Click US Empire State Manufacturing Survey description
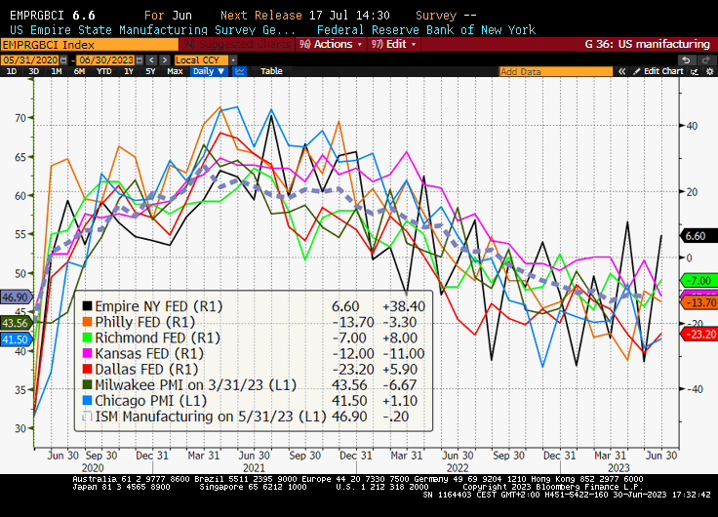This screenshot has height=517, width=718. (152, 30)
